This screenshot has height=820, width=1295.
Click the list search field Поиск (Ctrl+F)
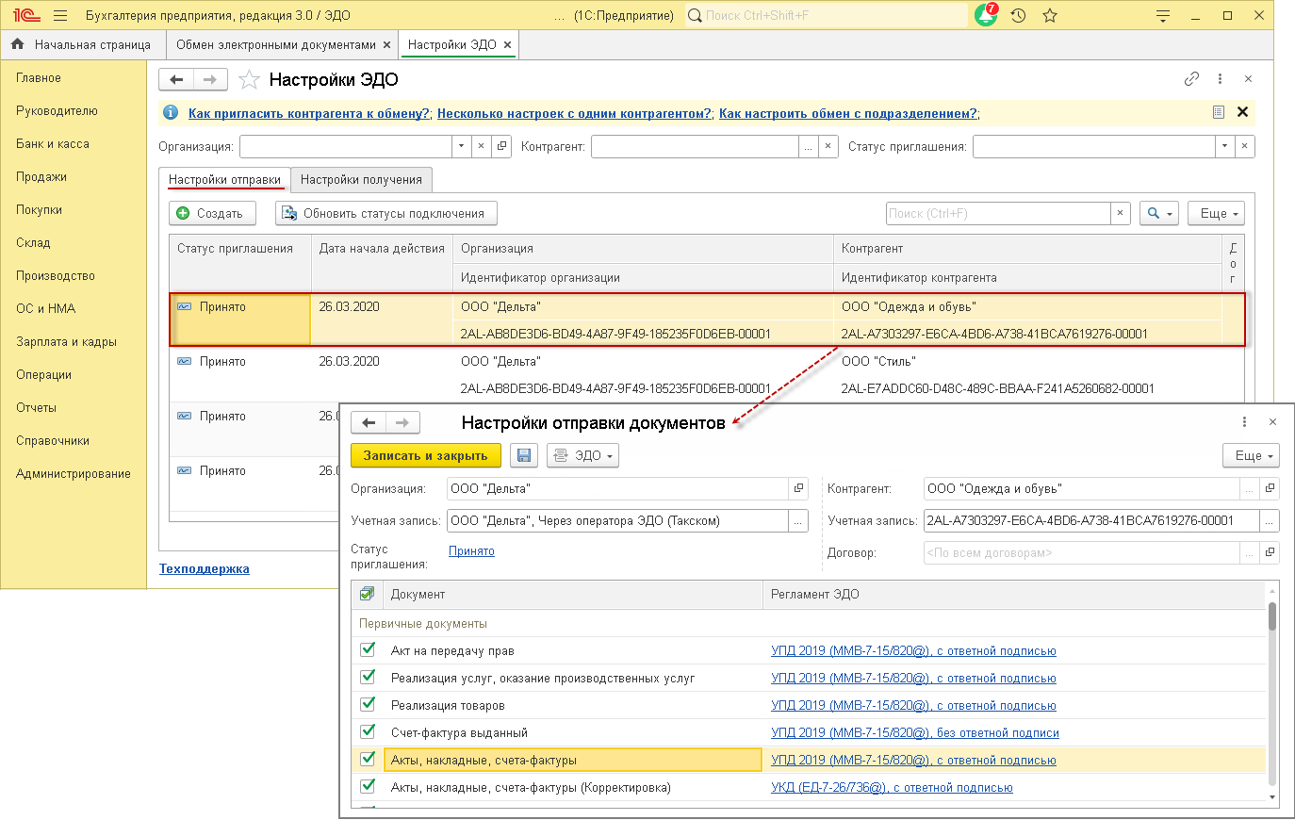(998, 213)
